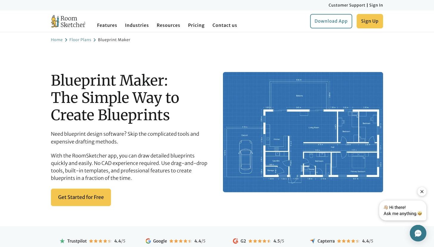Click Get Started for Free
Screen dimensions: 434x247
coord(81,197)
